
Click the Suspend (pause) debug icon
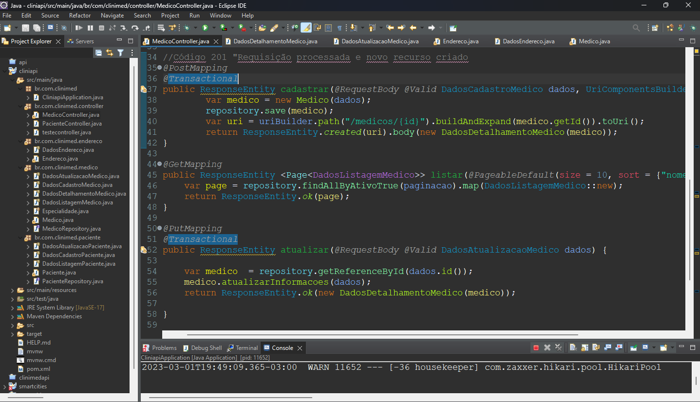(90, 28)
